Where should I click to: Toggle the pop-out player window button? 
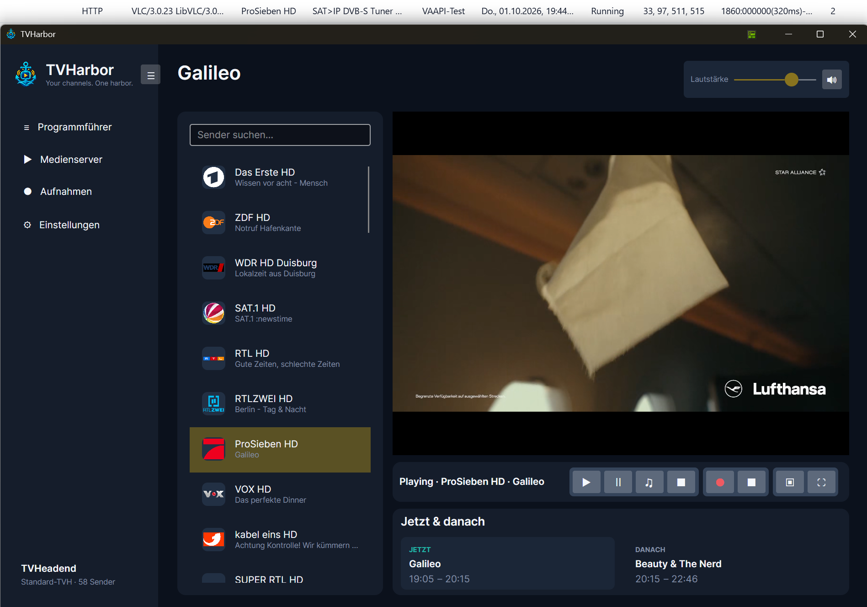click(x=790, y=482)
